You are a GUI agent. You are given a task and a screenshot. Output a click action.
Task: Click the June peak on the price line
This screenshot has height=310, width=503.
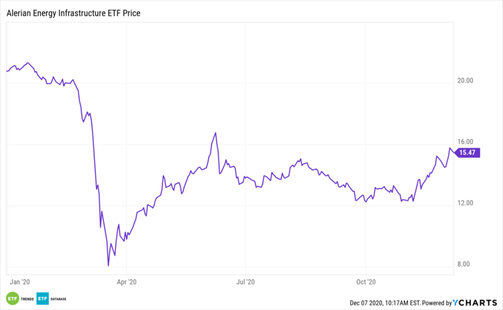pyautogui.click(x=215, y=133)
